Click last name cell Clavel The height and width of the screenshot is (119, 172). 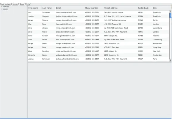point(45,32)
